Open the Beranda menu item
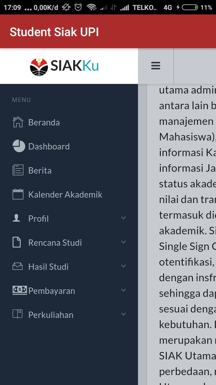 [44, 122]
